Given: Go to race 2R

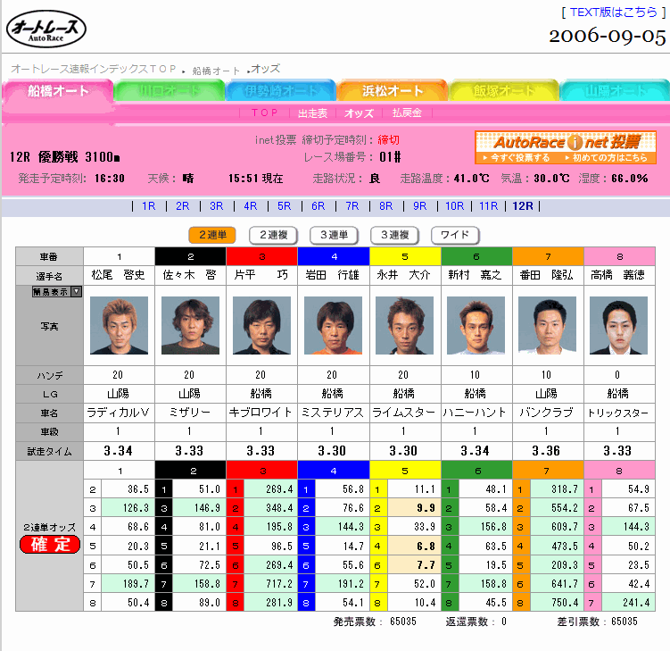Looking at the screenshot, I should click(183, 206).
